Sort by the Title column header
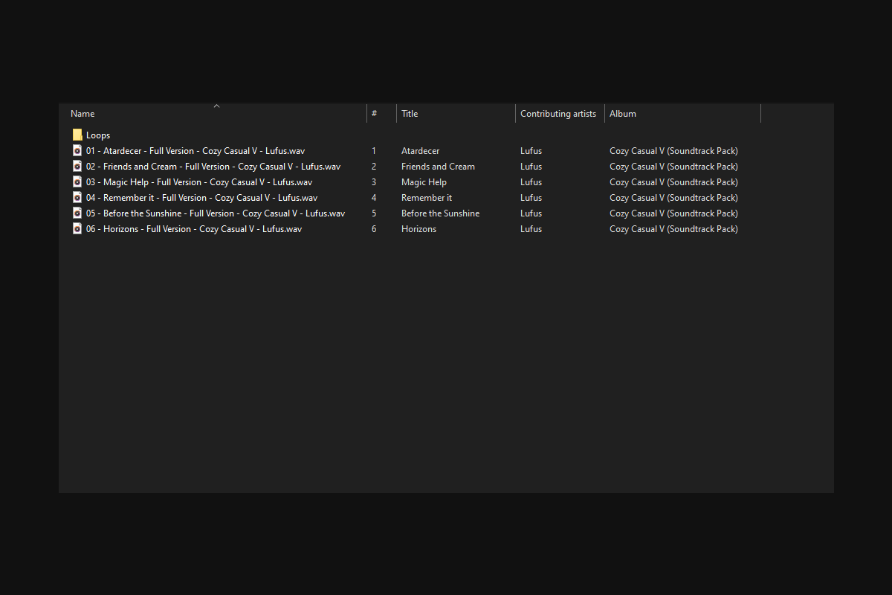The height and width of the screenshot is (595, 892). click(x=456, y=114)
